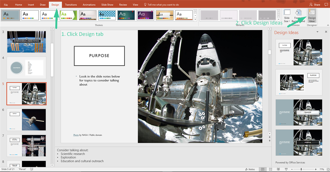330x172 pixels.
Task: Choose the second Design Ideas layout
Action: coord(299,82)
